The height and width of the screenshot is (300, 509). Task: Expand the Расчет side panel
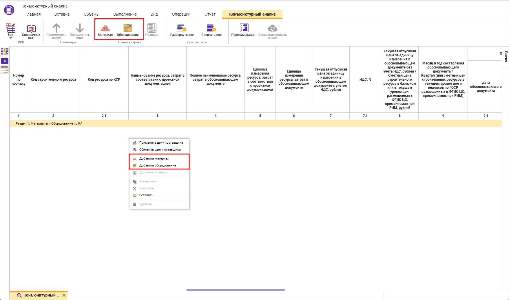click(x=506, y=57)
